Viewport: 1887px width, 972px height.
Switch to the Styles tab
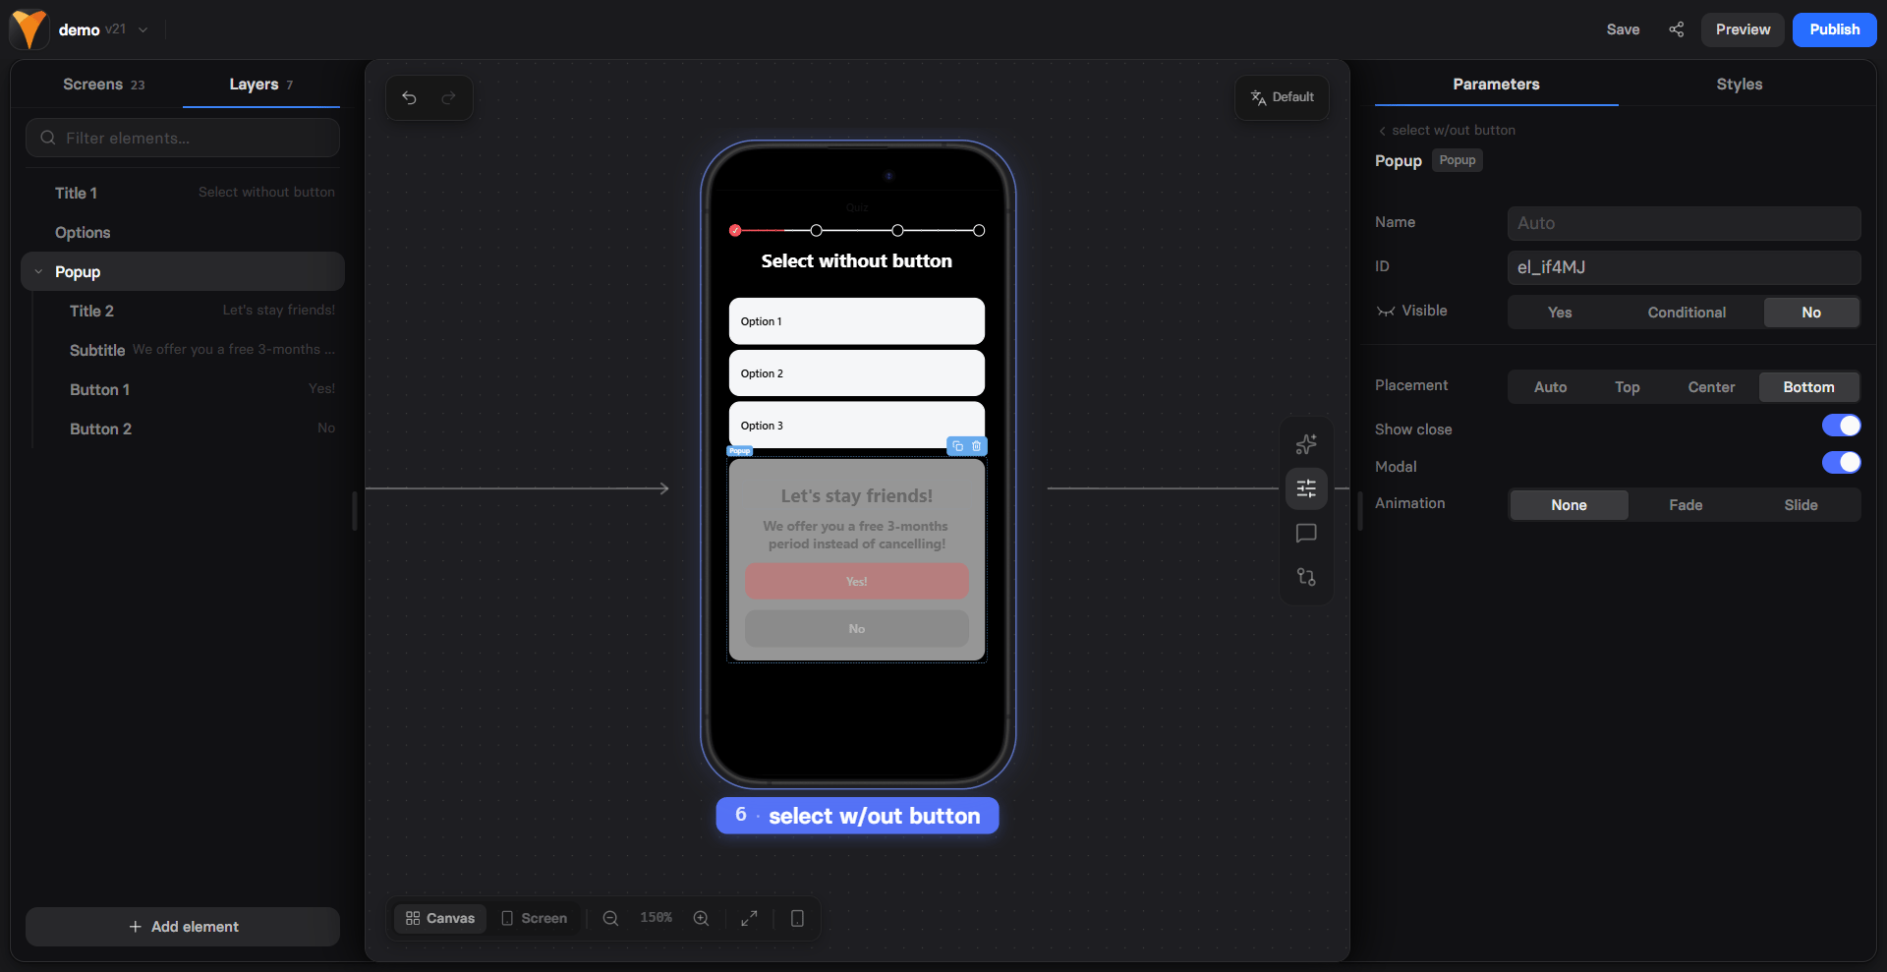coord(1739,85)
